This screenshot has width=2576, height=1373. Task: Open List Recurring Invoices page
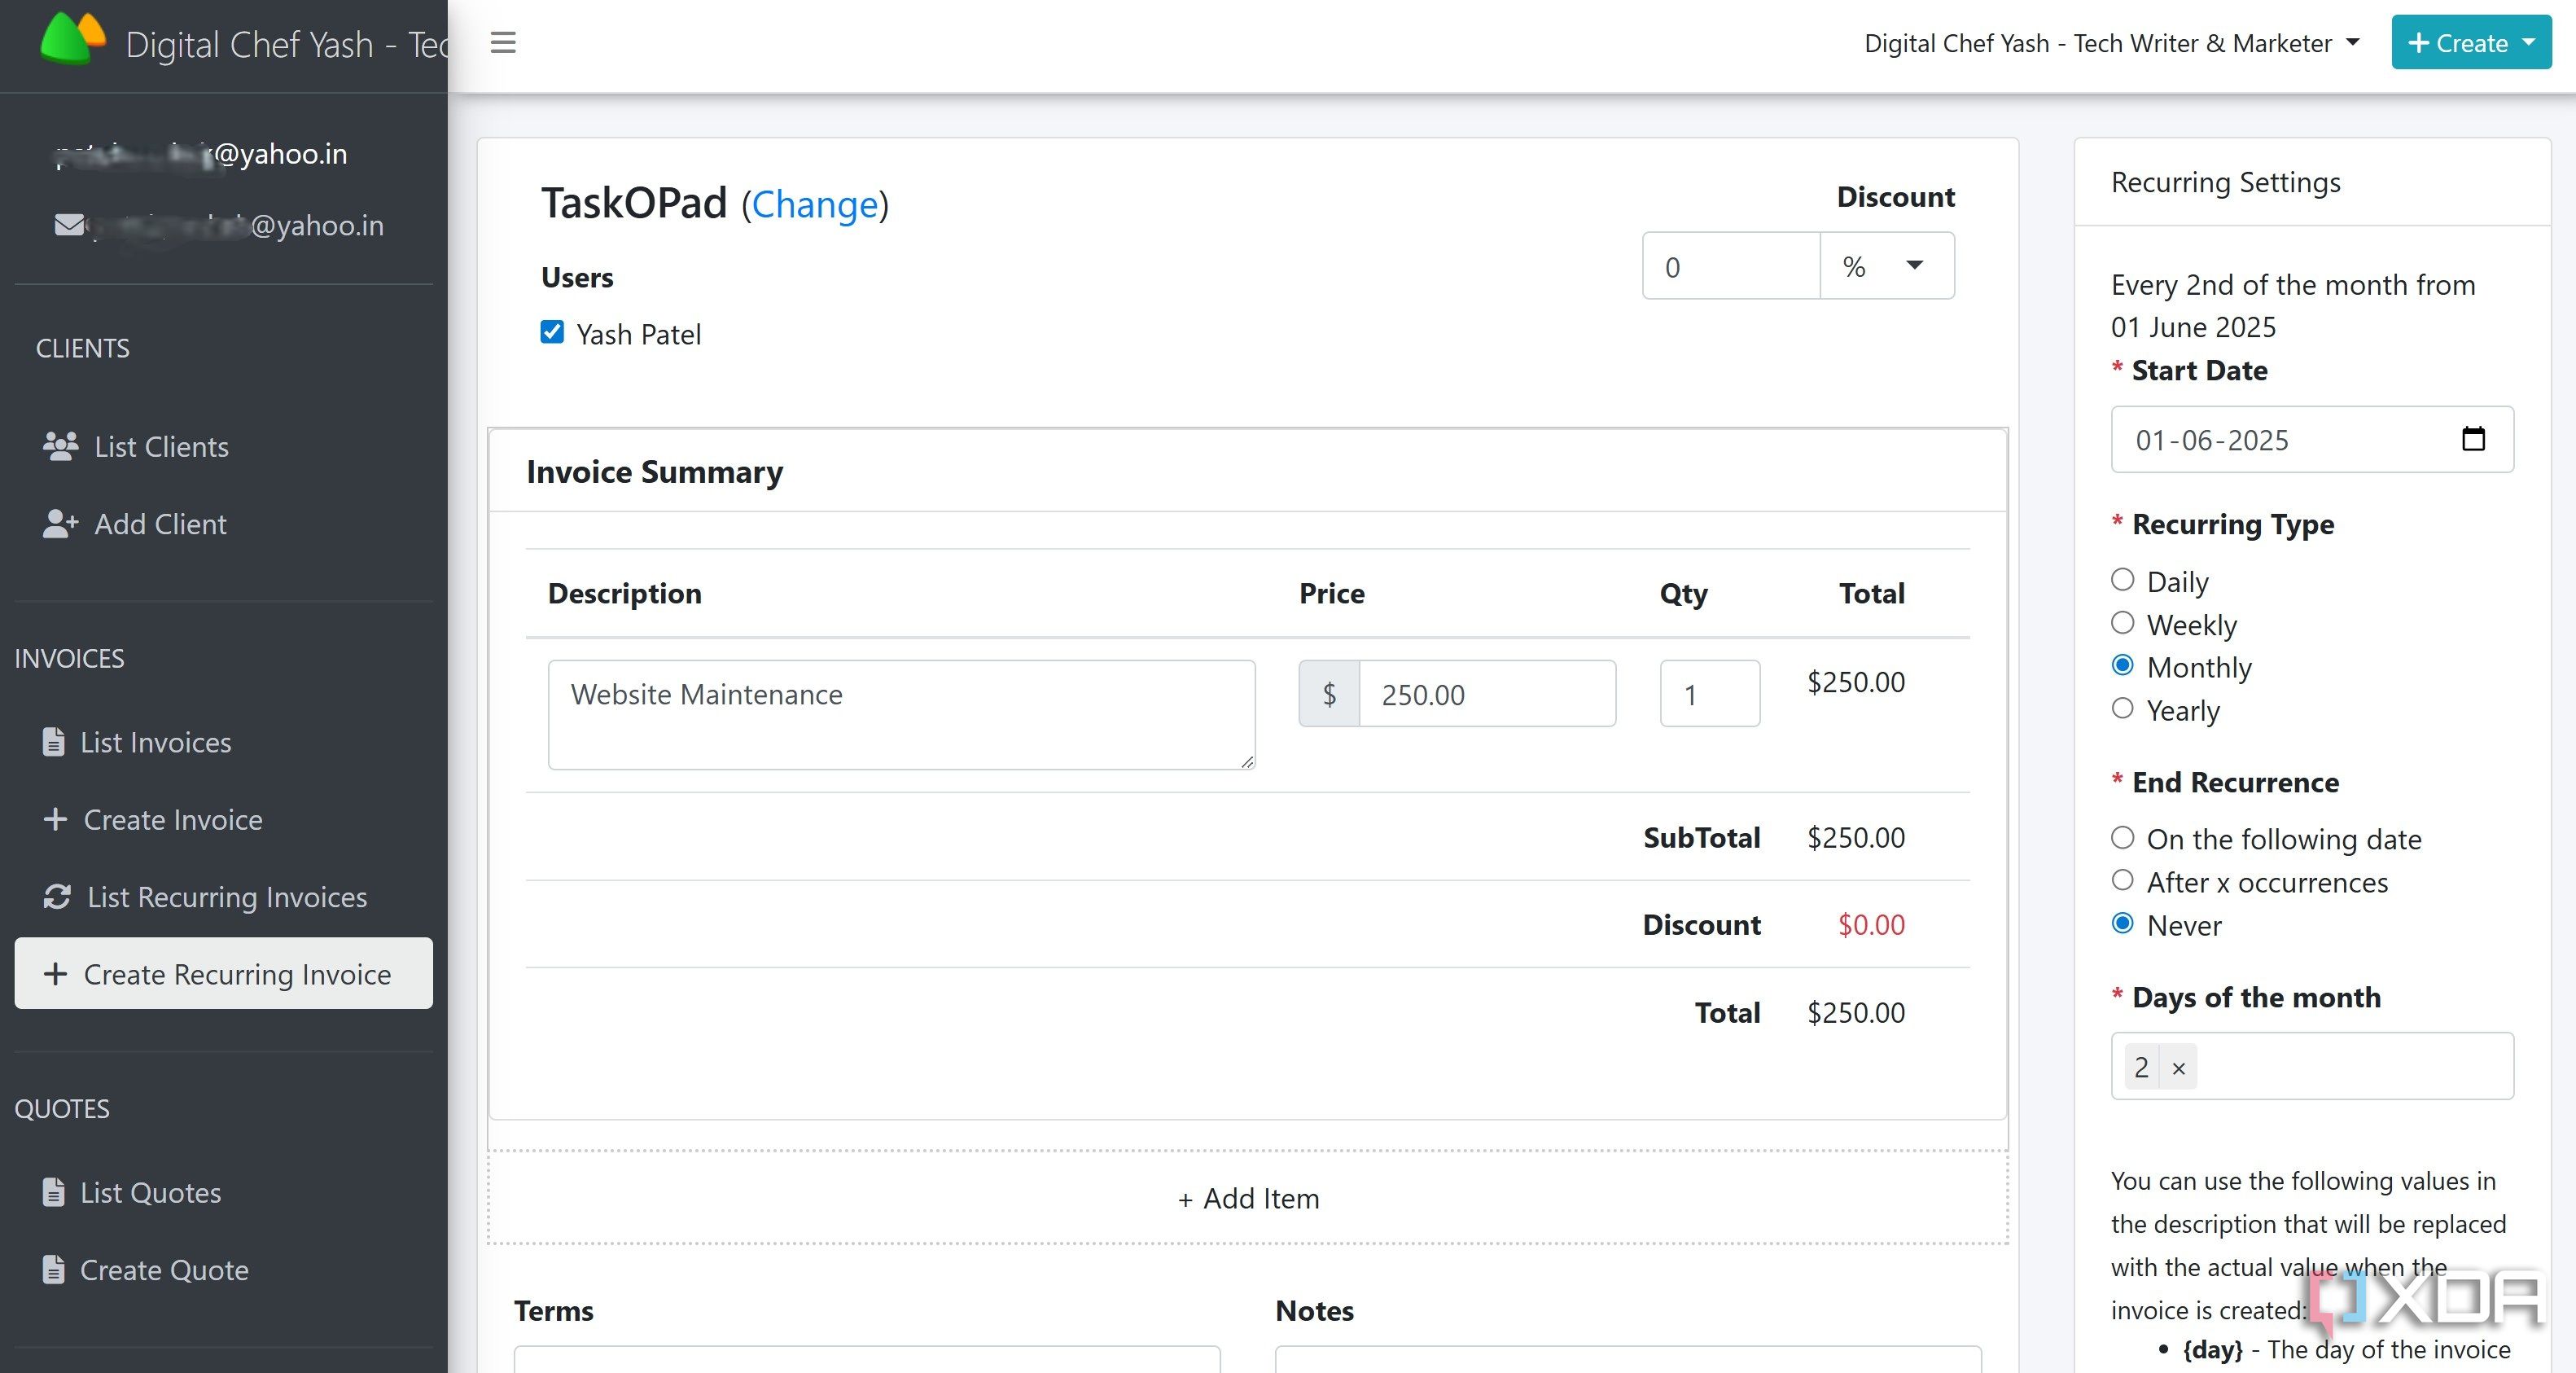click(223, 896)
